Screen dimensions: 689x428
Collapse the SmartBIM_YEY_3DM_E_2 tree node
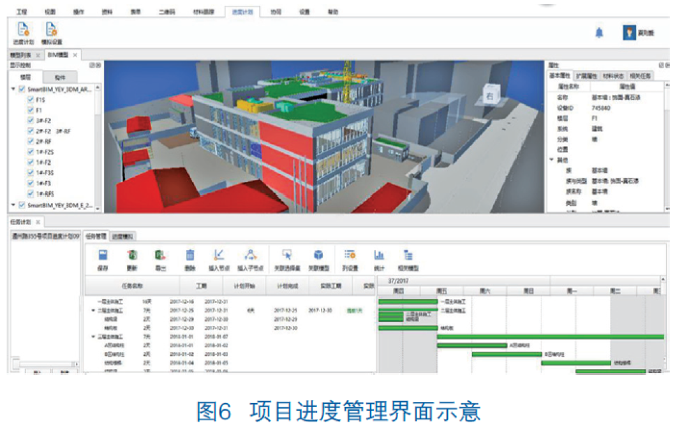coord(13,205)
